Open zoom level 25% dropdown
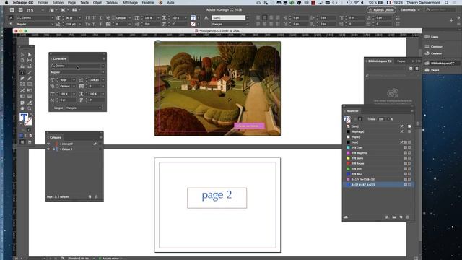 43,10
